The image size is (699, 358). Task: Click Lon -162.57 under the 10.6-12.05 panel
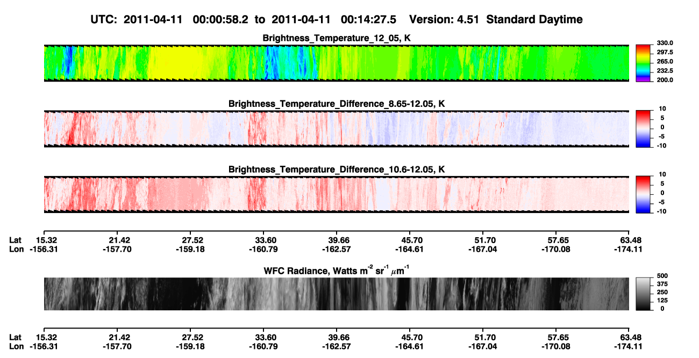(337, 249)
